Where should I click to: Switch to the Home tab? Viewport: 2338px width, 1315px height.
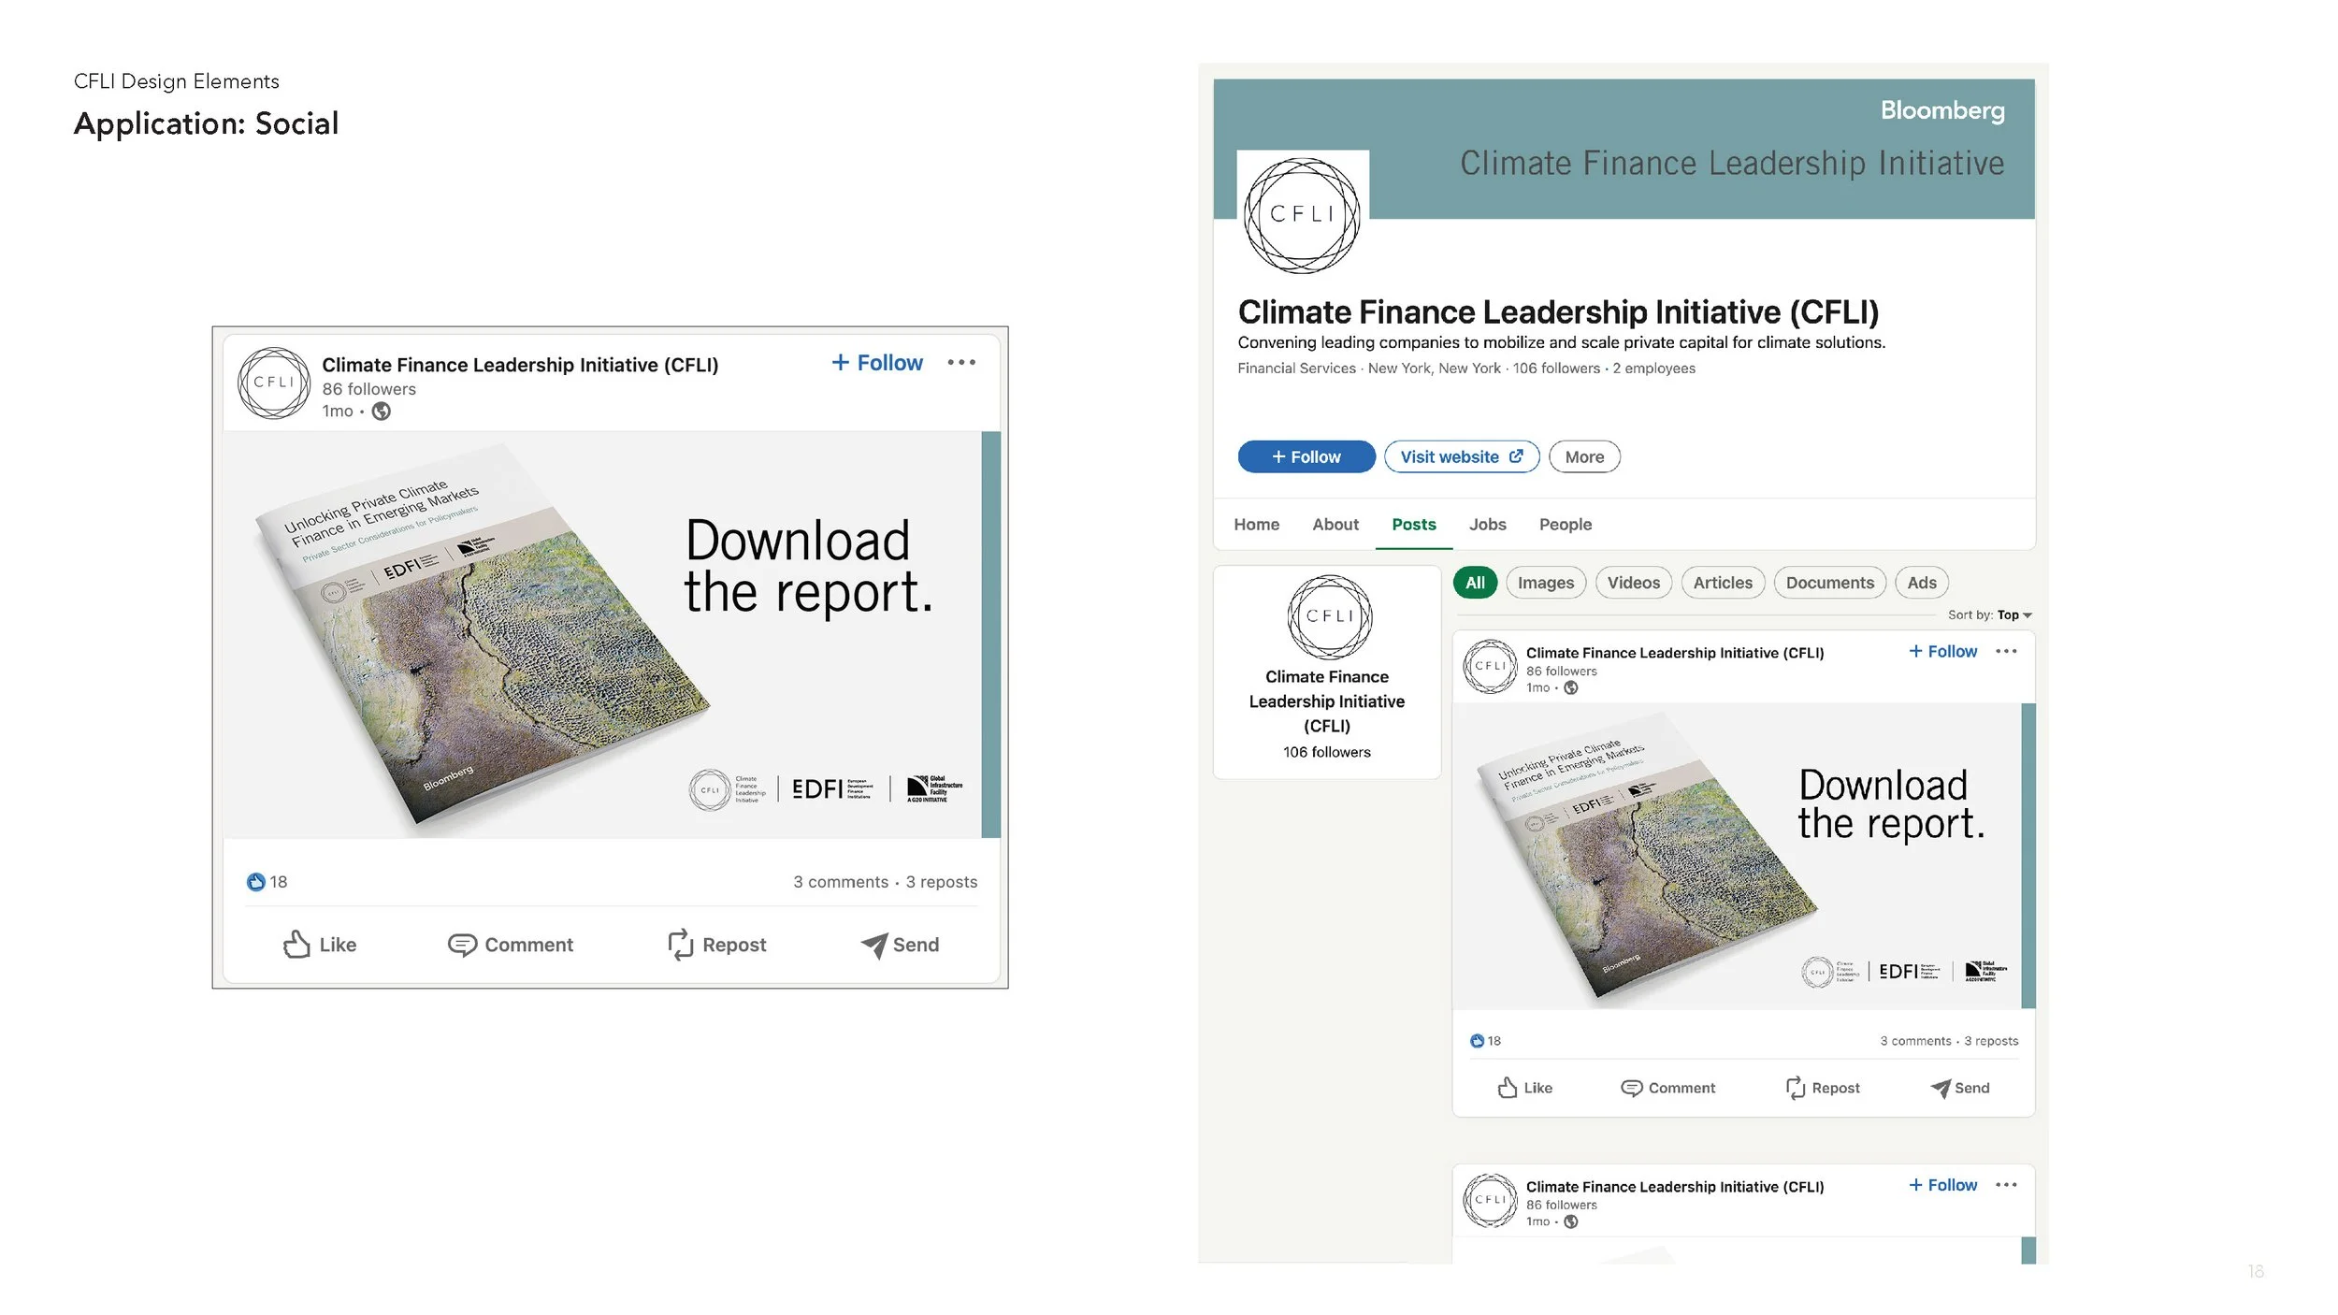tap(1256, 525)
